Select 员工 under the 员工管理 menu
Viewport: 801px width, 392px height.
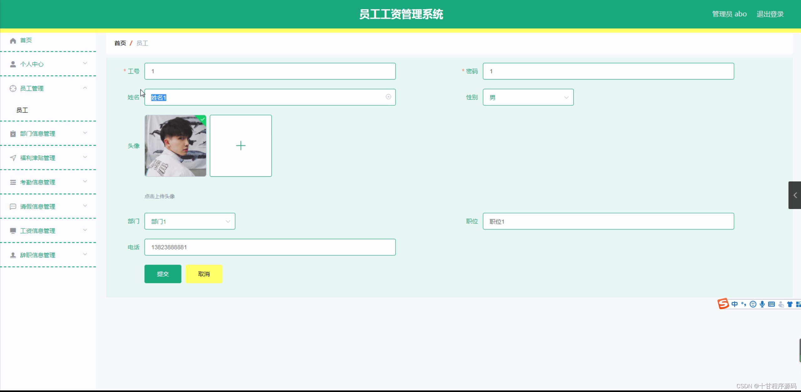[22, 110]
